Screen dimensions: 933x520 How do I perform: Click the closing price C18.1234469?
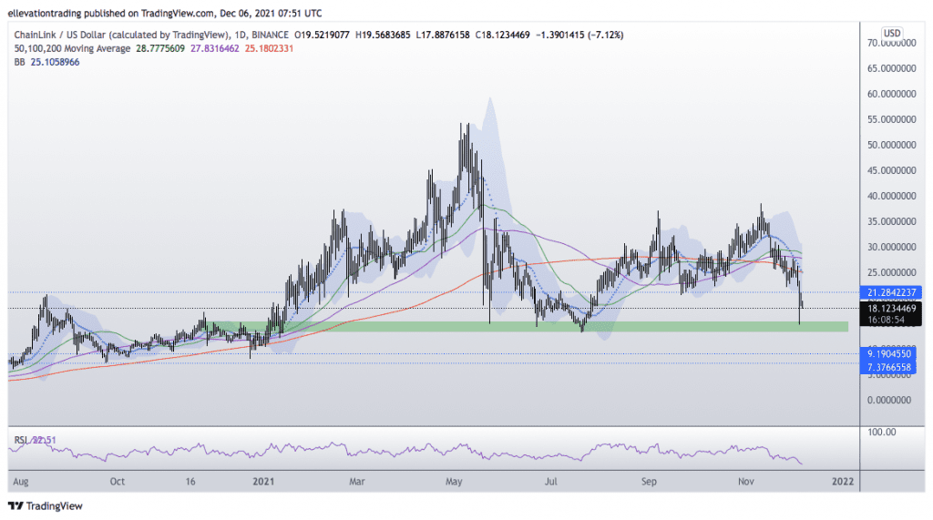coord(503,36)
